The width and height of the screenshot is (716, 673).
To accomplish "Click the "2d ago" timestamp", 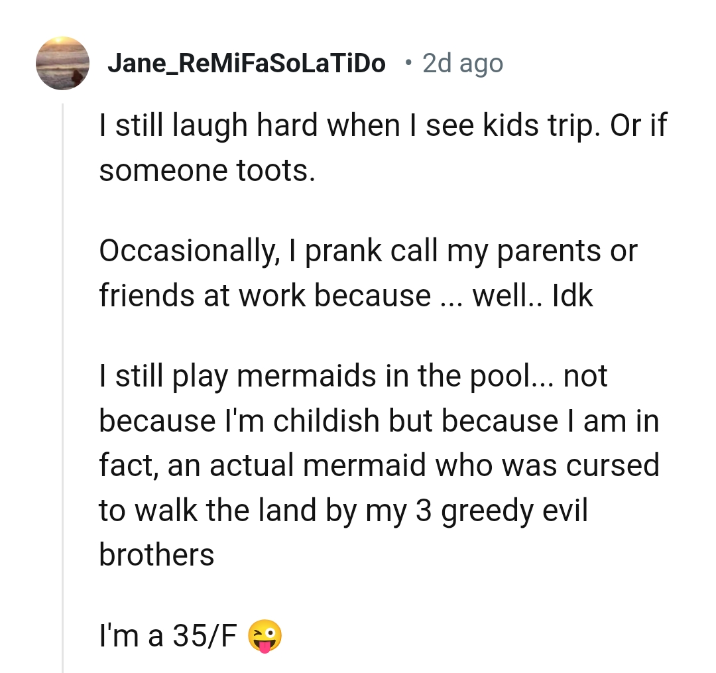I will (x=463, y=64).
